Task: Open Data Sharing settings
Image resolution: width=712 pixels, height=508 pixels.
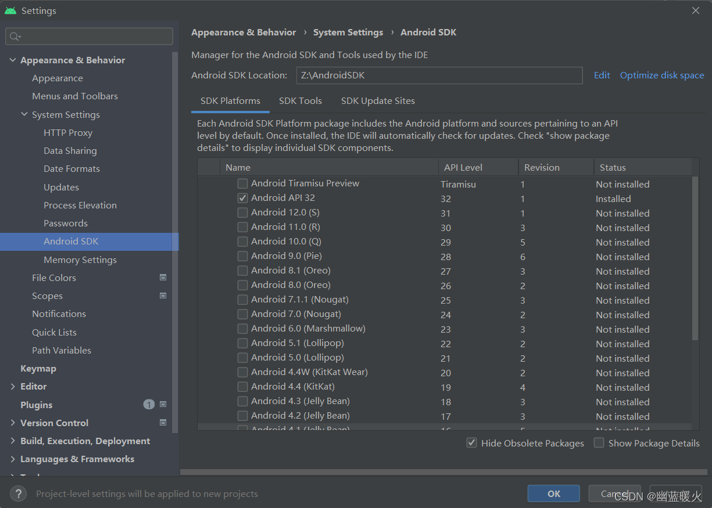Action: [70, 150]
